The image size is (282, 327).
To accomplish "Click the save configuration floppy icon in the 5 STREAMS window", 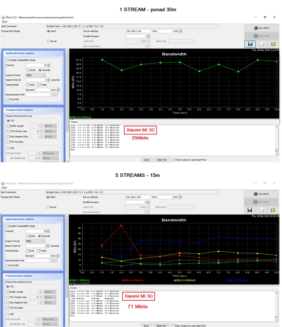I will [250, 210].
